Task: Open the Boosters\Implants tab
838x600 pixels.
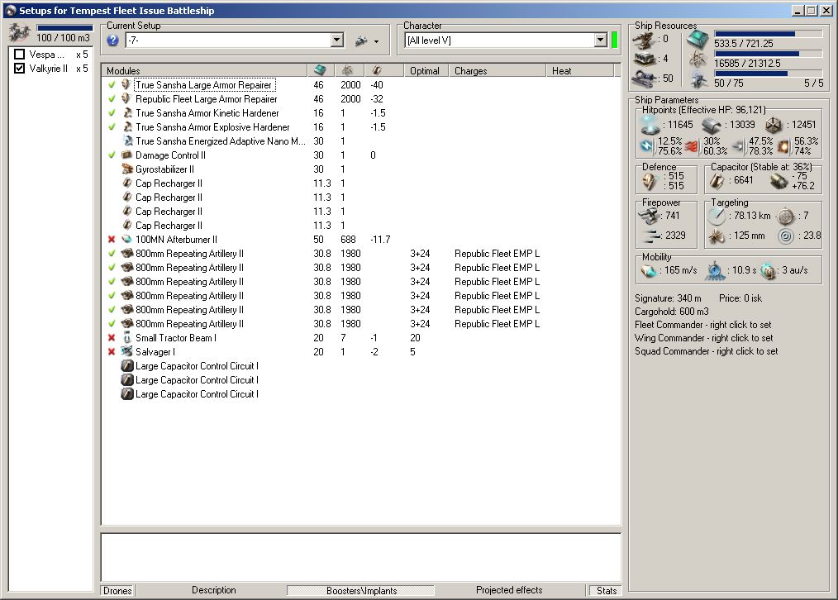Action: click(361, 590)
